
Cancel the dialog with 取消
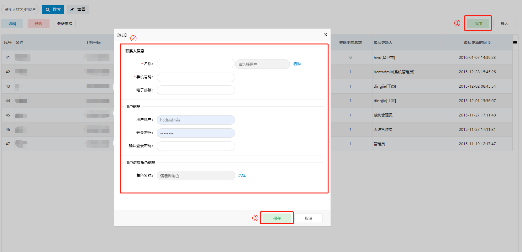click(x=308, y=218)
